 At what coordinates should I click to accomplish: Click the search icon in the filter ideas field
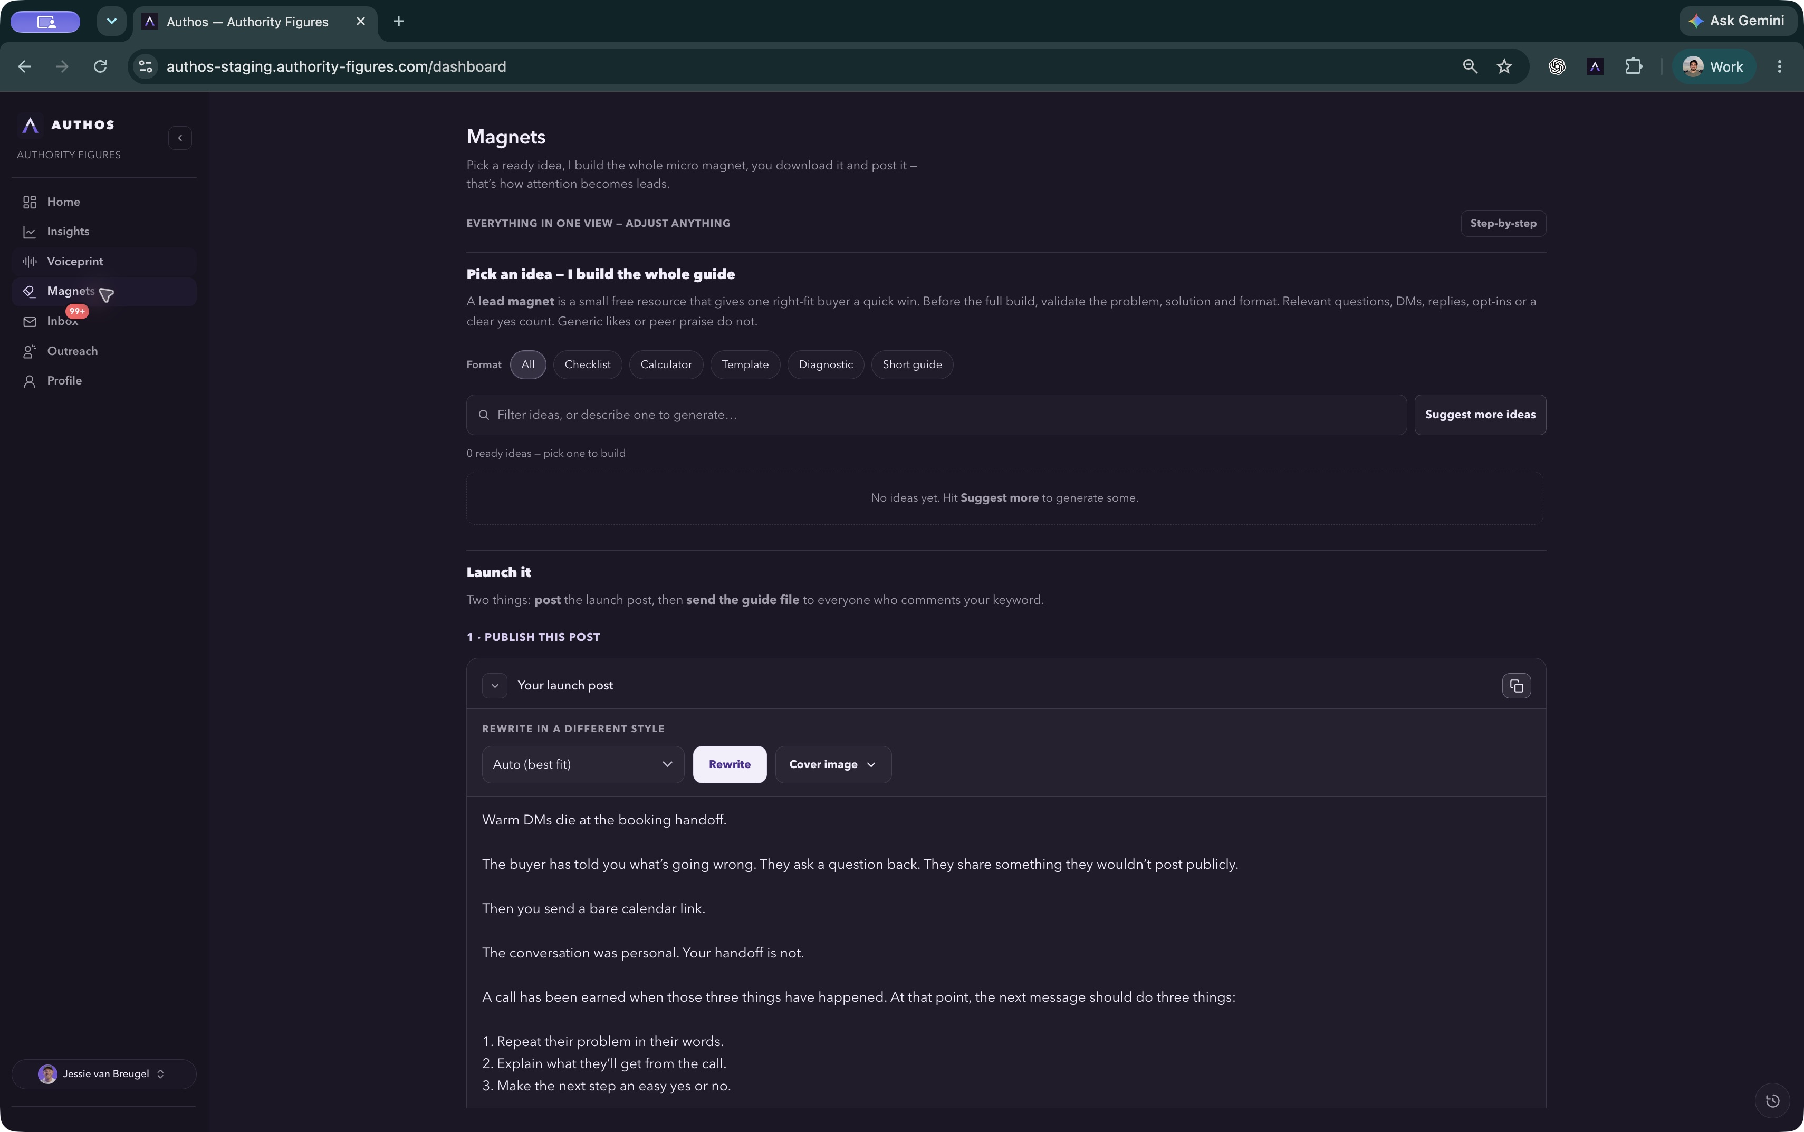tap(484, 415)
